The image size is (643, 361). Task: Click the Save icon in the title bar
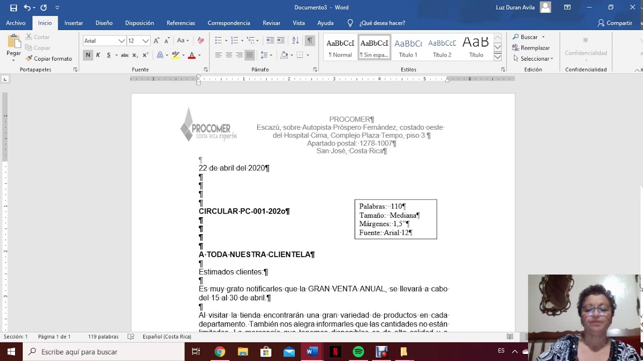pyautogui.click(x=14, y=8)
